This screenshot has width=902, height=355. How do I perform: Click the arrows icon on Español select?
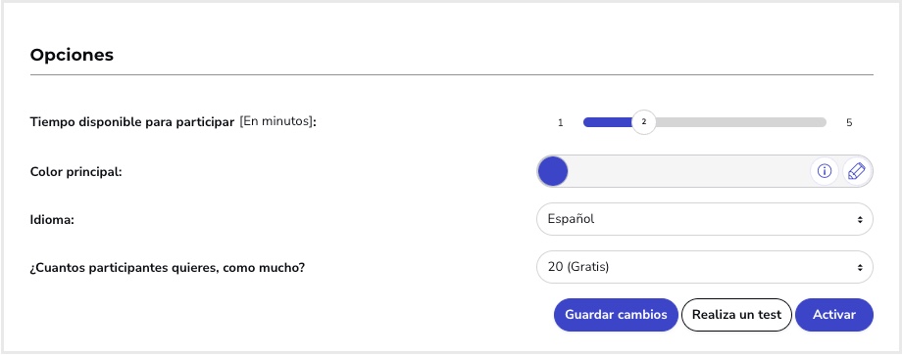pos(860,219)
